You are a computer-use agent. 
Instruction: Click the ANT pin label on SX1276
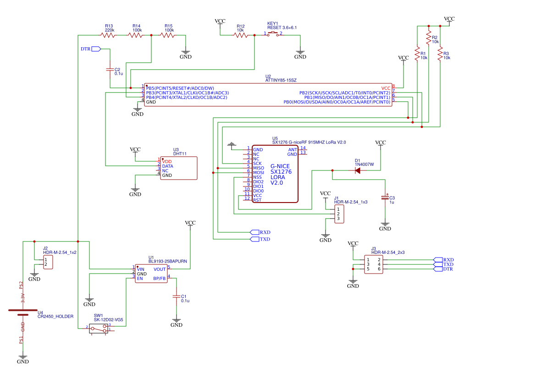tap(293, 150)
